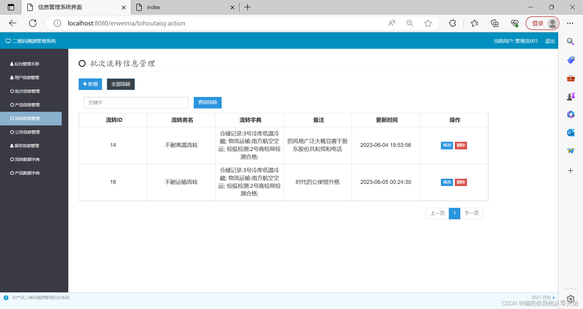Open the browser ellipsis settings menu

571,23
